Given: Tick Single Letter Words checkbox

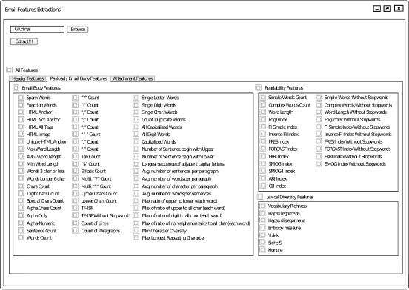Looking at the screenshot, I should (136, 98).
